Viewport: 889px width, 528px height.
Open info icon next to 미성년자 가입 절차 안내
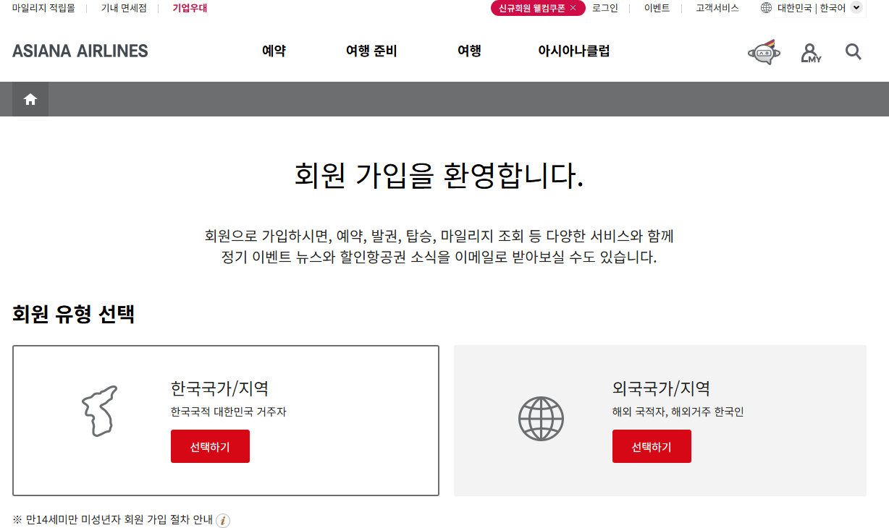point(223,520)
